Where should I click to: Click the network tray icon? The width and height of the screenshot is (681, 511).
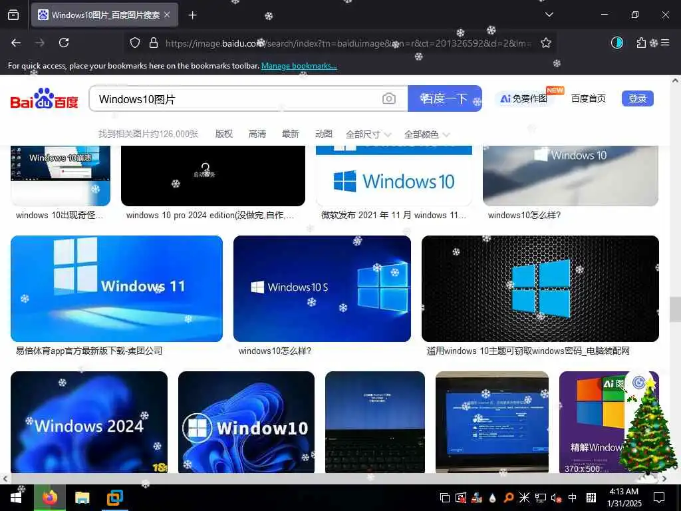coord(540,498)
